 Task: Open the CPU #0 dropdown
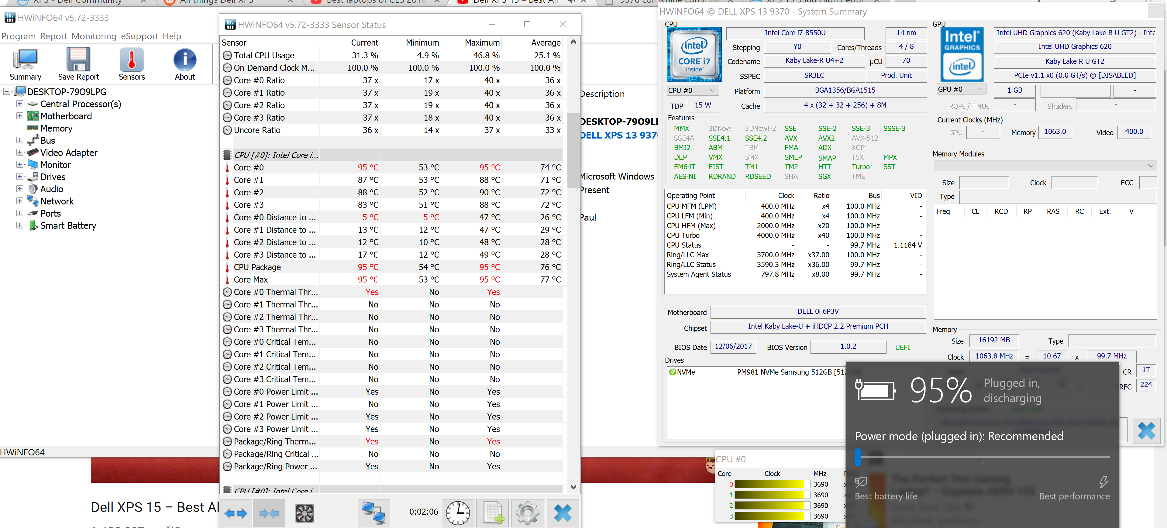click(x=693, y=90)
